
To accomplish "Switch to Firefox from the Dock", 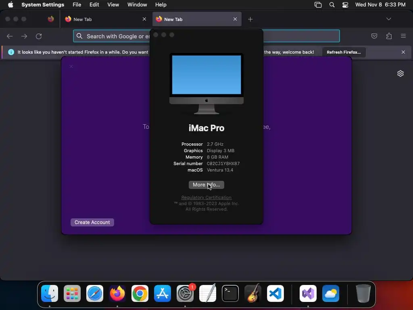I will pos(117,293).
